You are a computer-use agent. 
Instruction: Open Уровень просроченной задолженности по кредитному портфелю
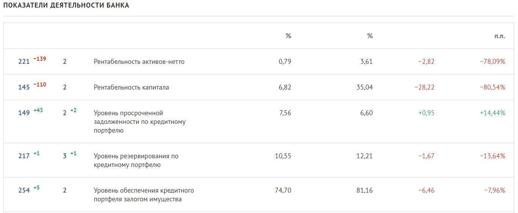(140, 122)
